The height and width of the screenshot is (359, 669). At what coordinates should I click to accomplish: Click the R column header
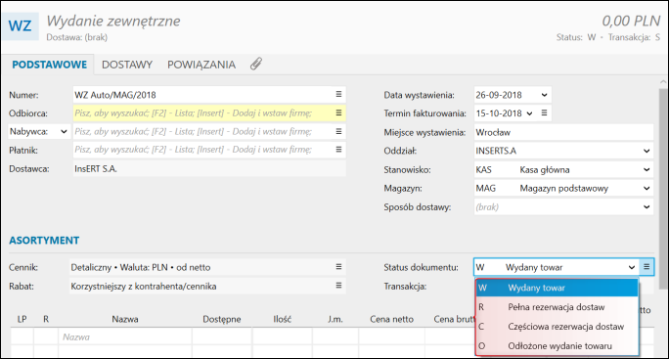pos(46,319)
